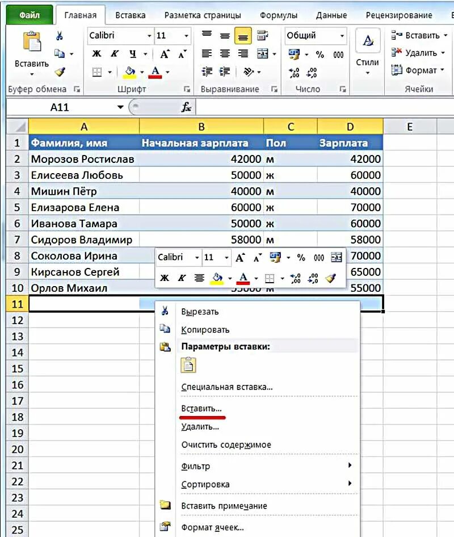The height and width of the screenshot is (537, 454).
Task: Toggle italic К in the ribbon font group
Action: [x=115, y=54]
